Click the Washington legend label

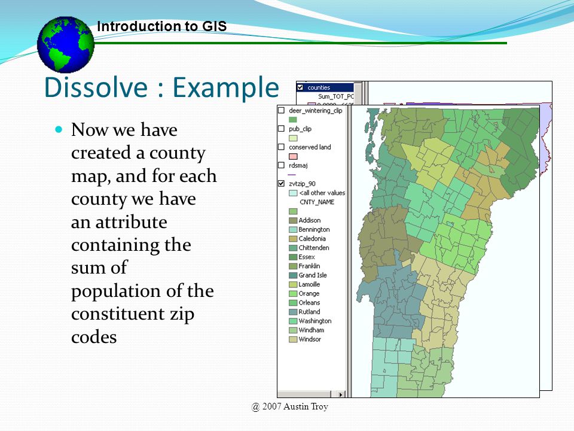click(x=315, y=321)
